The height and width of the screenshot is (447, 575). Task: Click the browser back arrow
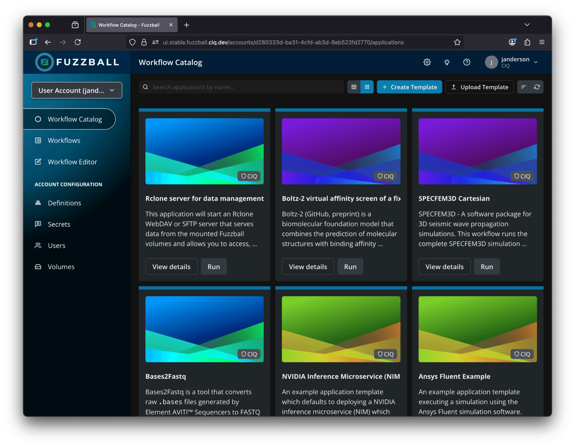pyautogui.click(x=48, y=42)
